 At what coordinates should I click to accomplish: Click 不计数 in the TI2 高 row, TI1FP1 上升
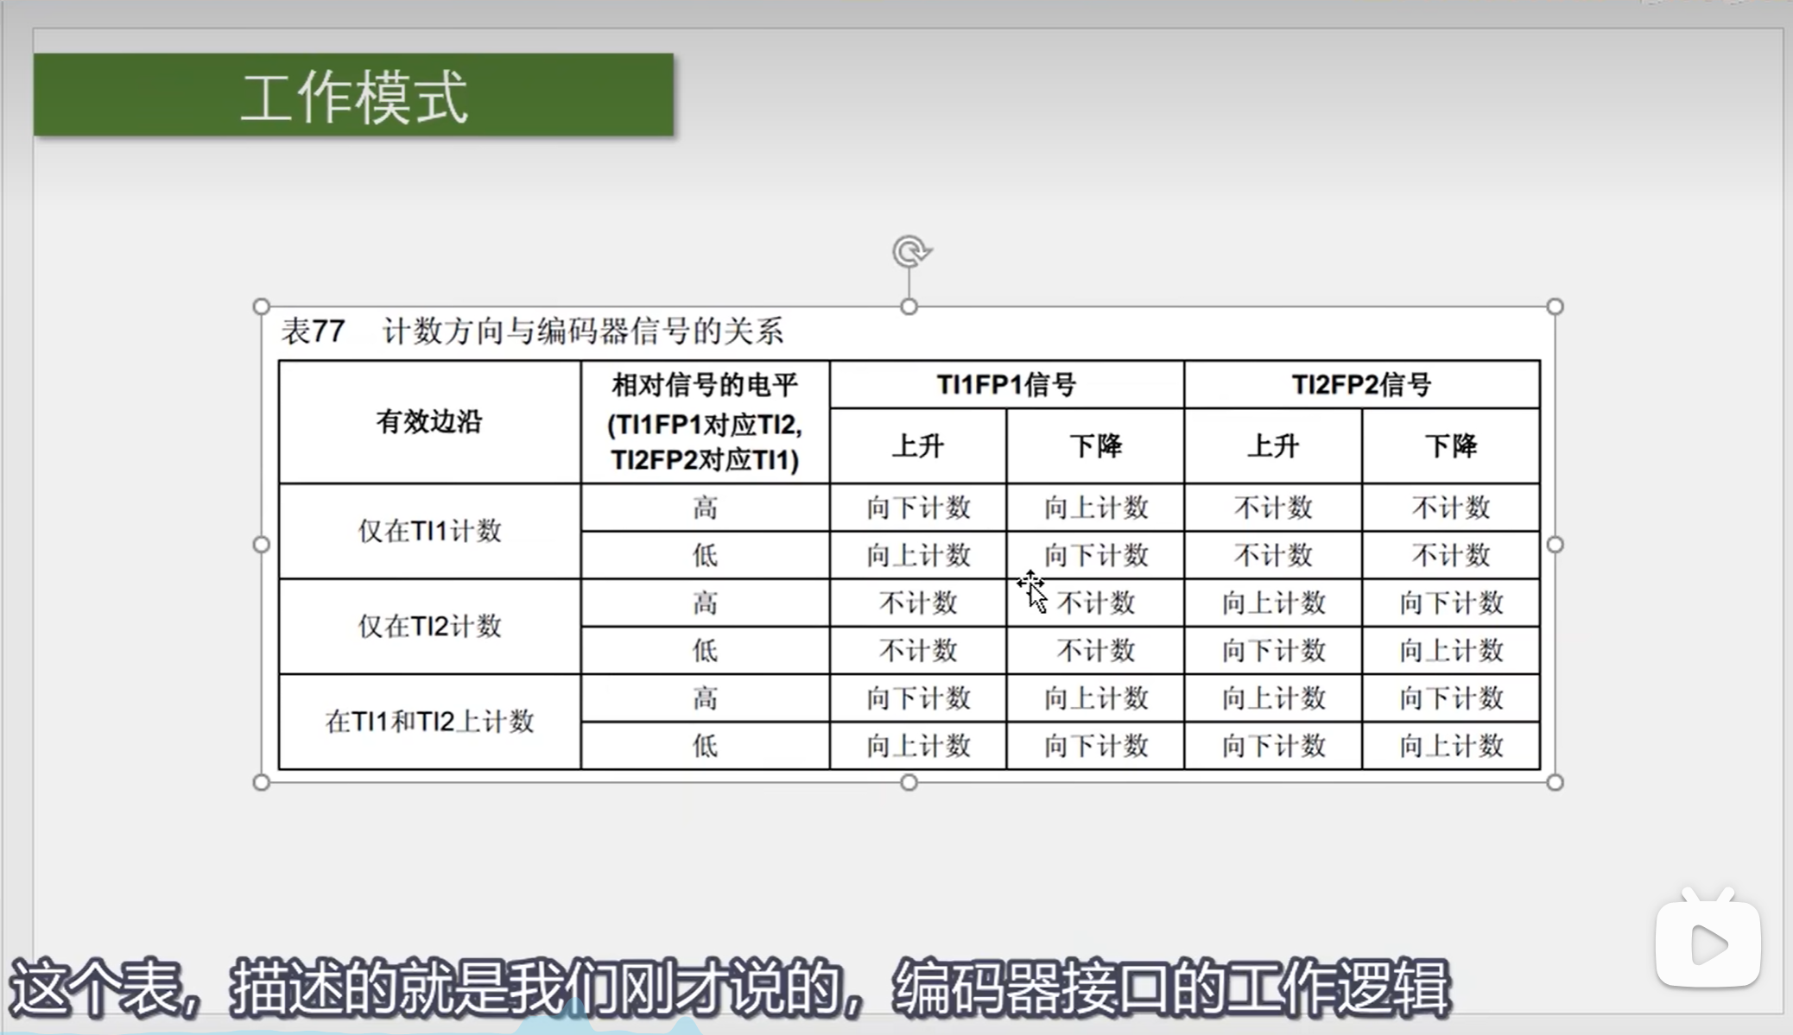click(918, 603)
